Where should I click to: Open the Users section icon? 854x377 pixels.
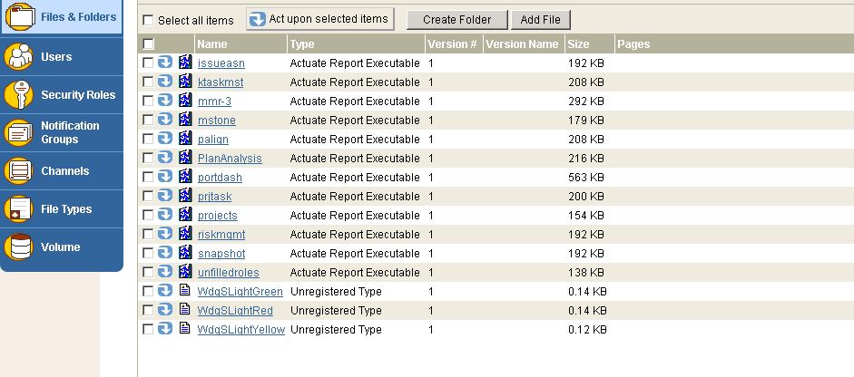[18, 56]
